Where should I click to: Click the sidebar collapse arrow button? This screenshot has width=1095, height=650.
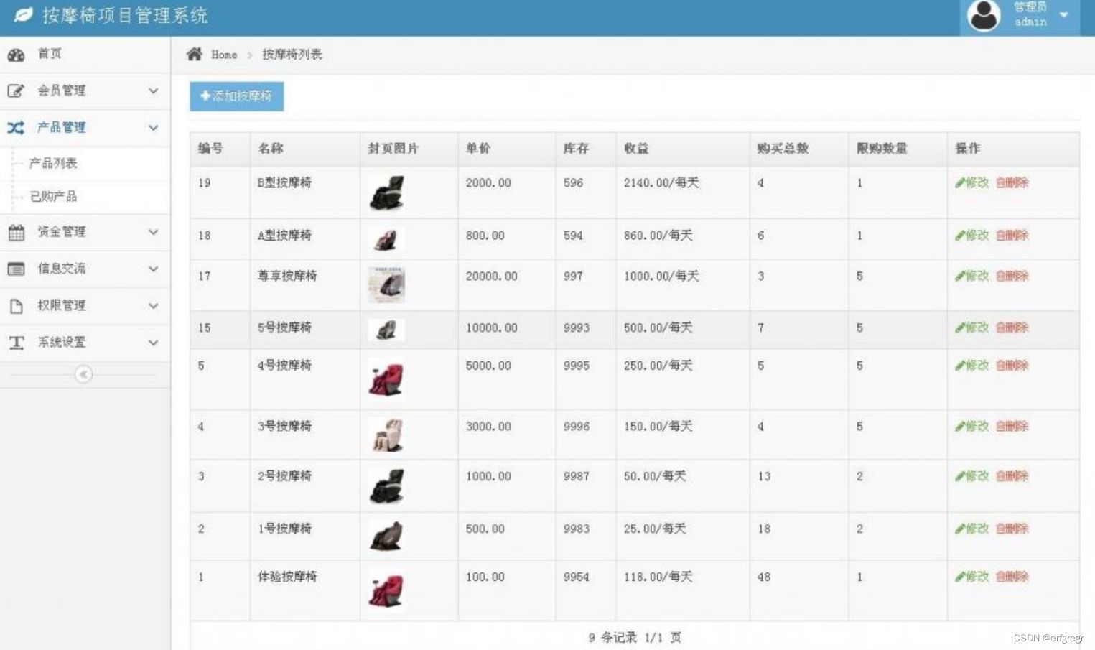84,374
